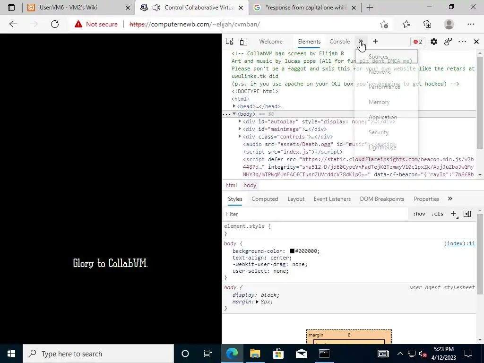This screenshot has width=484, height=363.
Task: Add a new style rule plus icon
Action: click(453, 214)
